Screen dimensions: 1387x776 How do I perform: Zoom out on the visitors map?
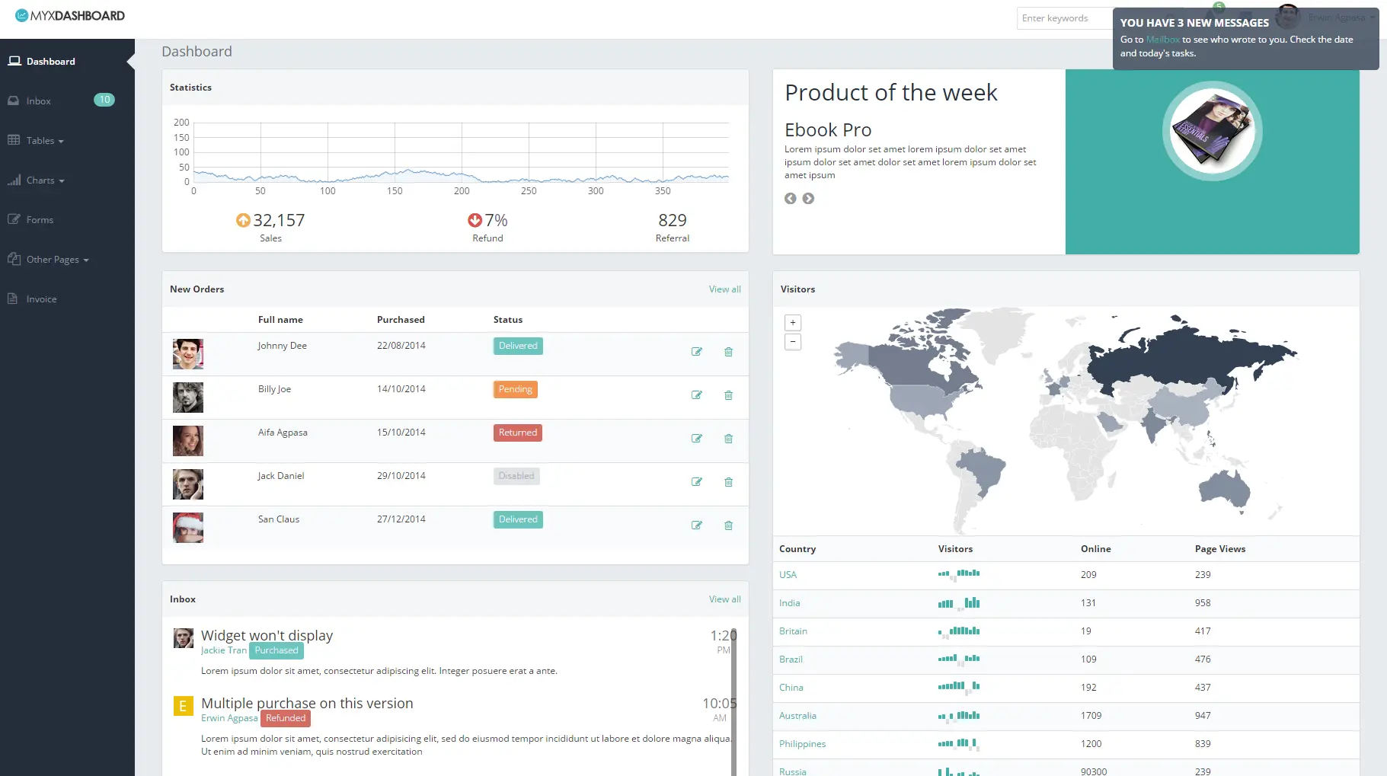[x=793, y=342]
